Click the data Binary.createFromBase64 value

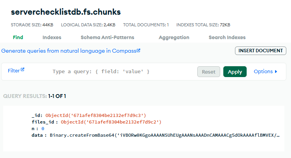pos(165,135)
